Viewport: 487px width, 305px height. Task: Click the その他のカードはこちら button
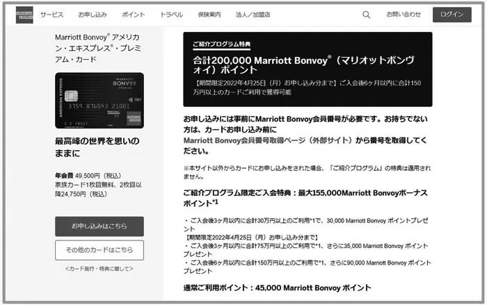point(99,250)
